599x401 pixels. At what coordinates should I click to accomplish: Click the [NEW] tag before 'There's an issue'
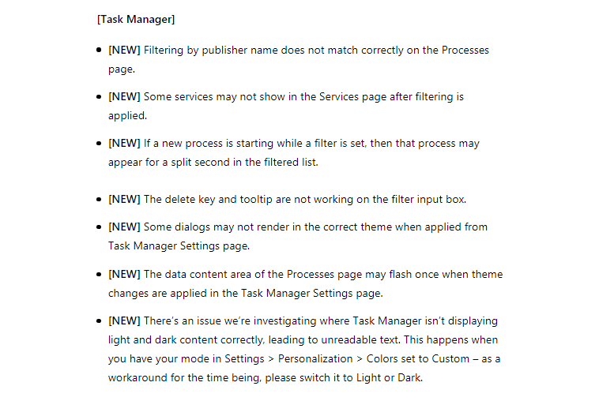click(124, 320)
